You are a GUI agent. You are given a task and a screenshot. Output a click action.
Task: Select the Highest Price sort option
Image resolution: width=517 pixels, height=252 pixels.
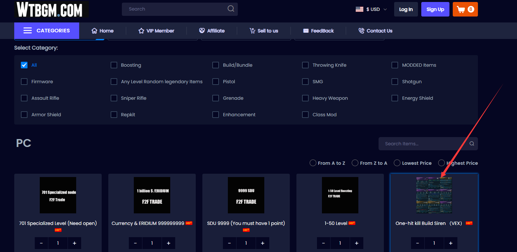pos(441,163)
